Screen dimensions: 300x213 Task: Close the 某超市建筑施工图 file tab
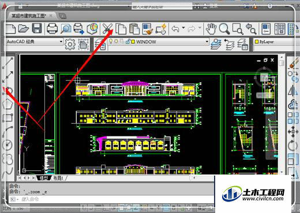[x=51, y=16]
